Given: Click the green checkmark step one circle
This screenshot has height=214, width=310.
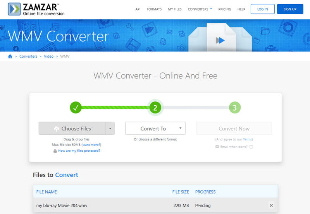Looking at the screenshot, I should pos(76,108).
